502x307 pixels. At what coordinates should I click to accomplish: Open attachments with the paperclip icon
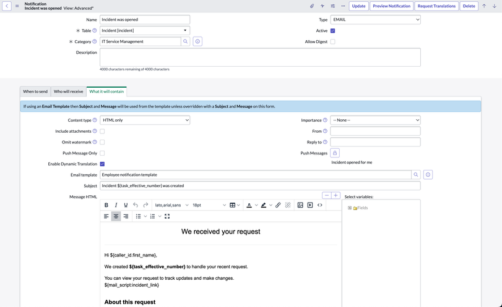click(x=312, y=6)
